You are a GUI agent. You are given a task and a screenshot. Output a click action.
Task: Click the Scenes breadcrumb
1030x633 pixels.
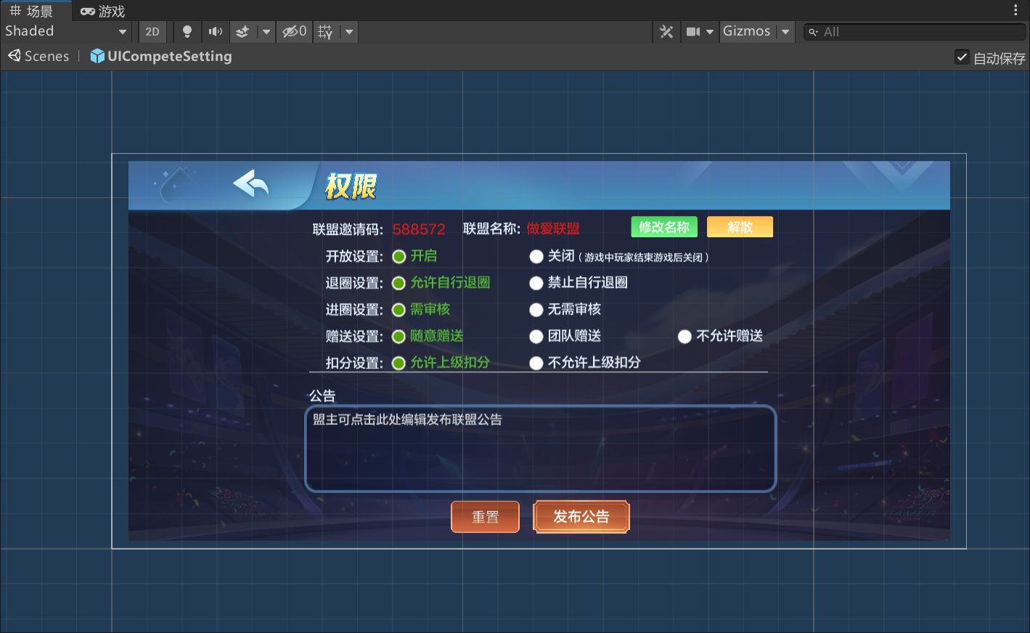39,57
